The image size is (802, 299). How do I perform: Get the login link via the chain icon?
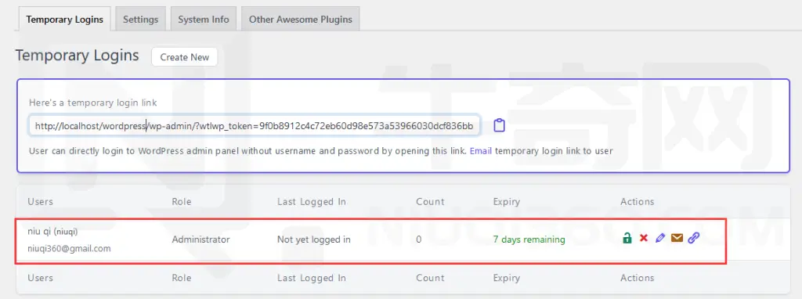coord(694,238)
